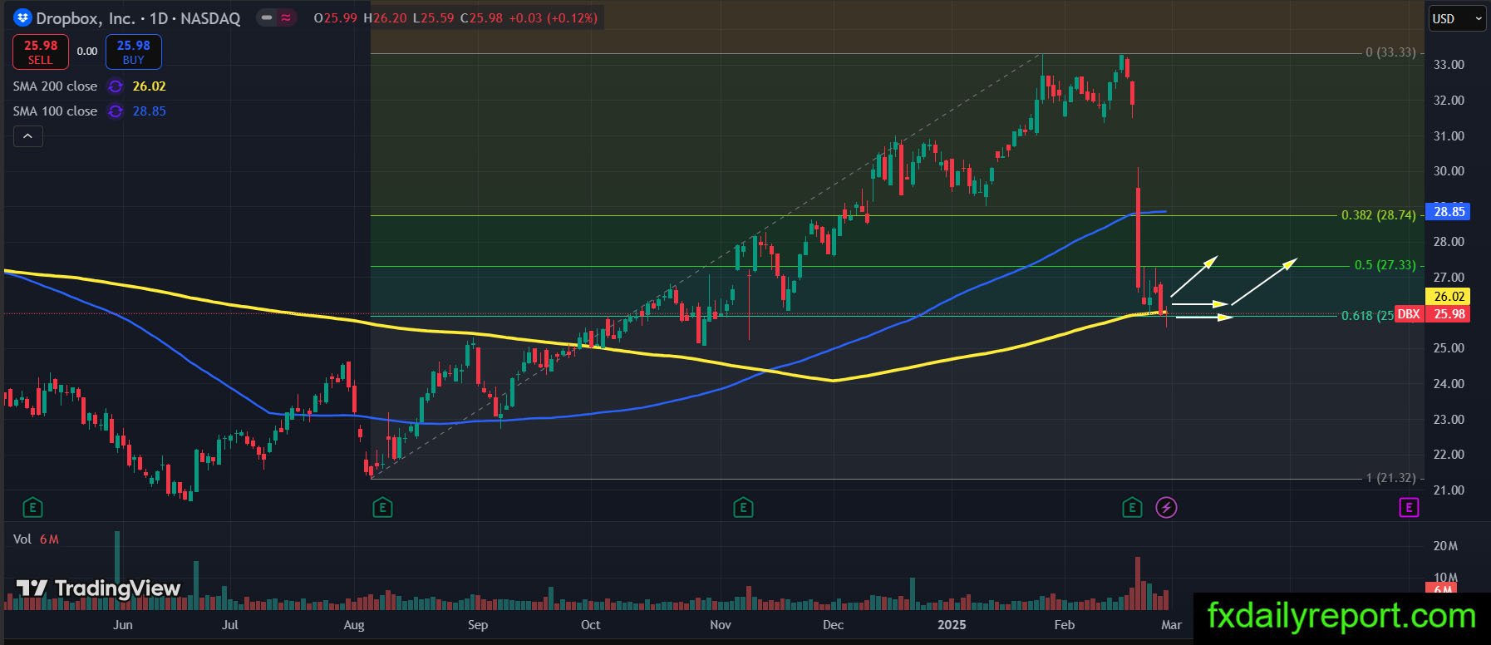Click the yellow 26.02 price axis tag
Screen dimensions: 1491x645
[x=1447, y=297]
